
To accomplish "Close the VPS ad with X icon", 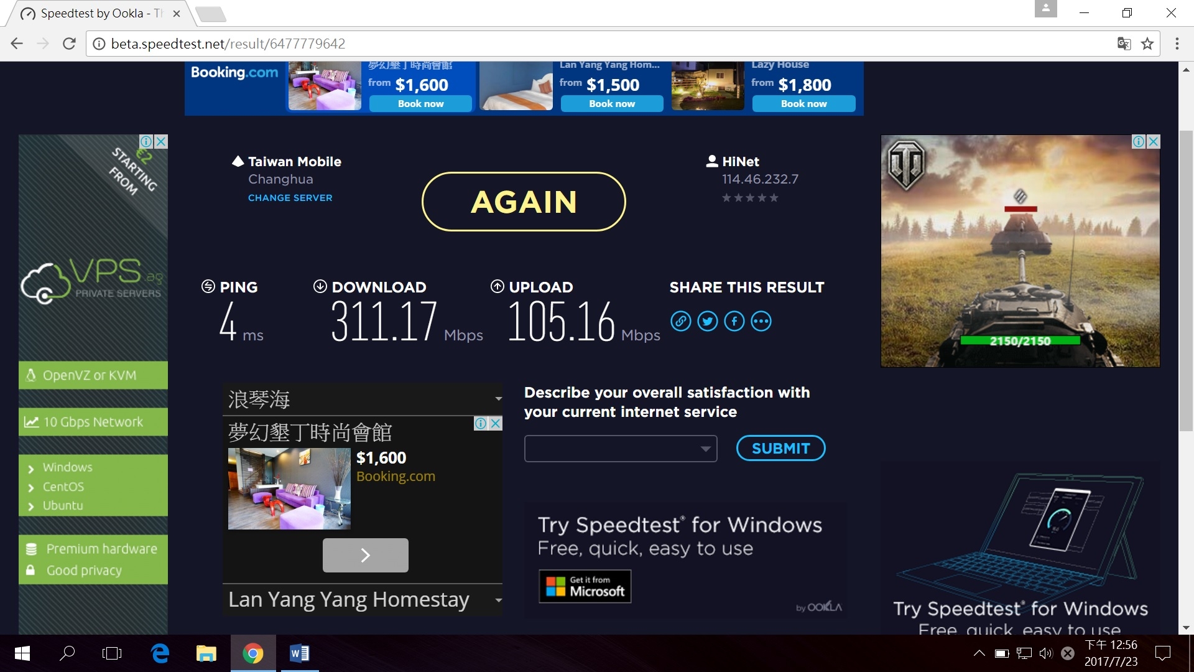I will click(161, 141).
